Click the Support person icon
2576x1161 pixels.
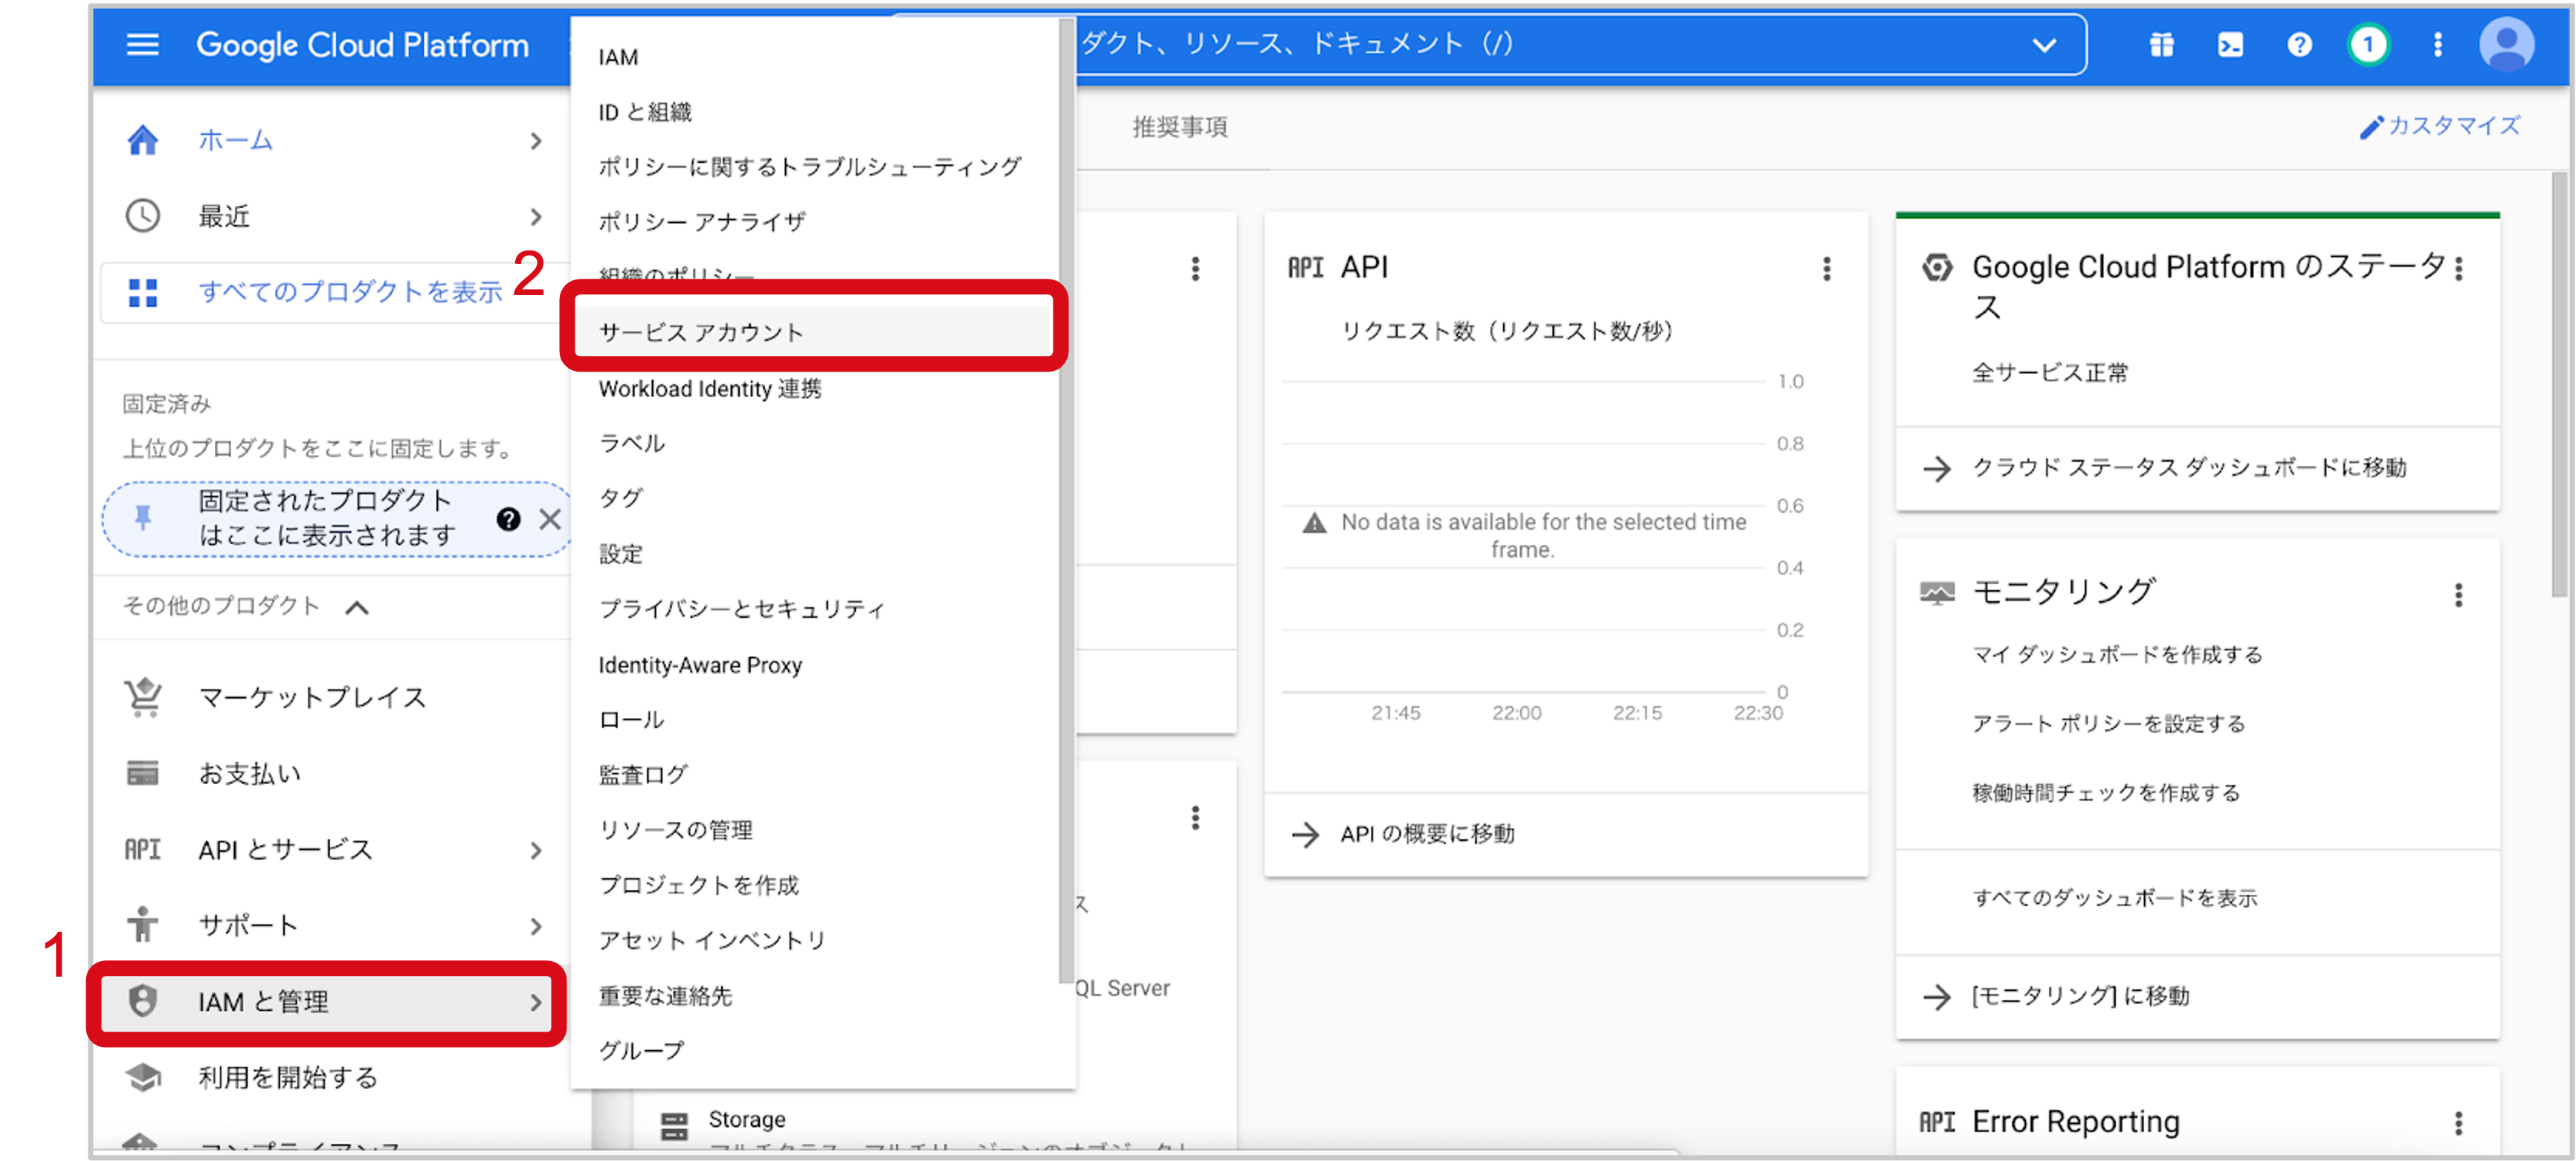click(x=142, y=925)
